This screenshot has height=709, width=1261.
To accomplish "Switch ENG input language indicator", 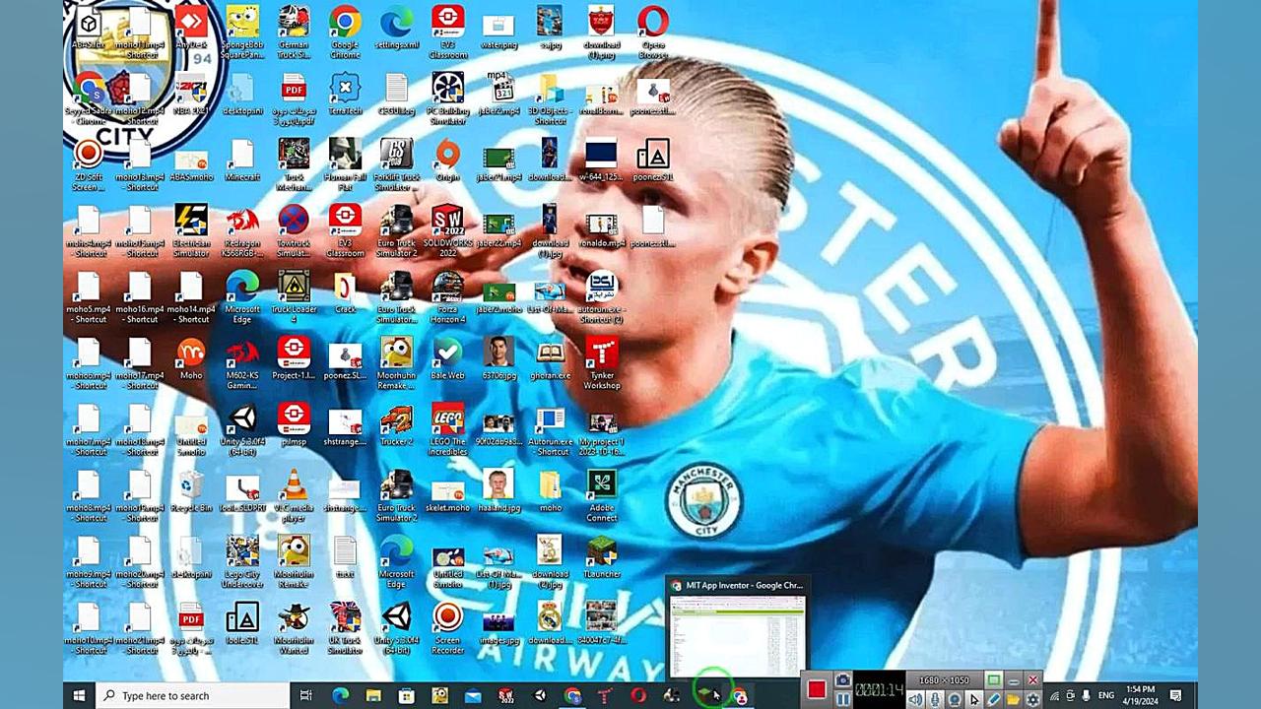I will [1106, 696].
